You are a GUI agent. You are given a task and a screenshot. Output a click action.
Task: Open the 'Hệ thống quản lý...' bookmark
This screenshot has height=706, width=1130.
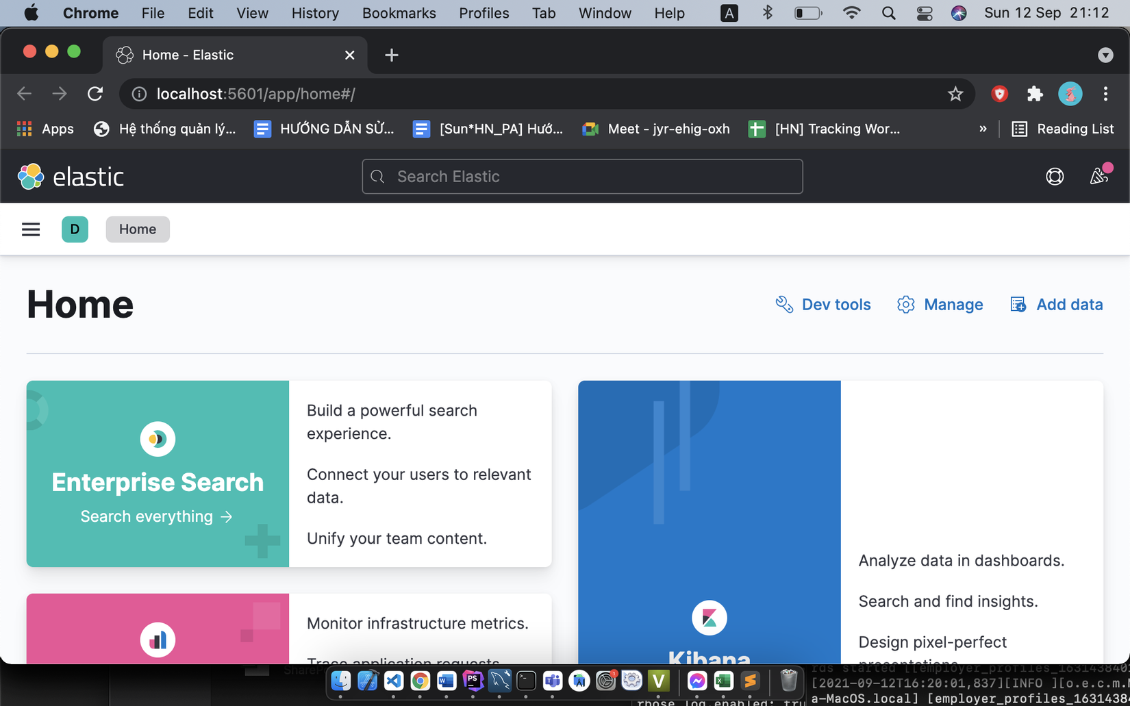164,129
